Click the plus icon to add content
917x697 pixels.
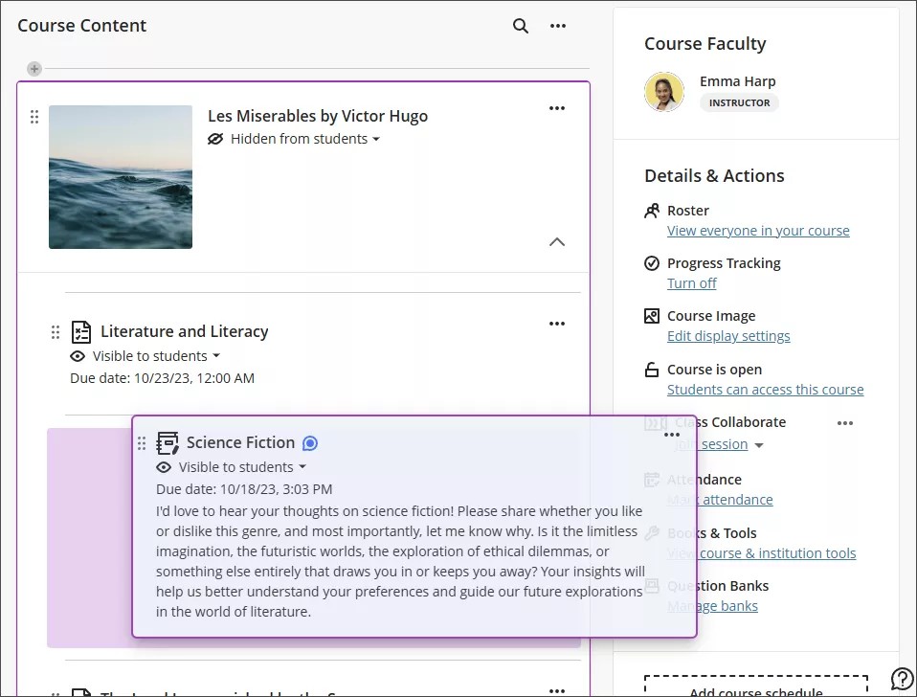coord(34,69)
